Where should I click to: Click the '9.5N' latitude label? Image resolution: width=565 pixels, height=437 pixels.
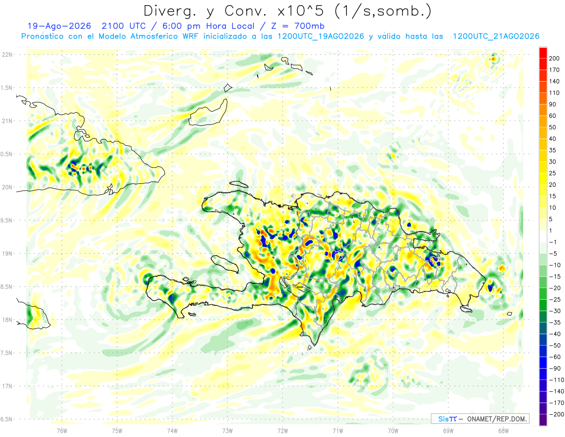pos(7,220)
